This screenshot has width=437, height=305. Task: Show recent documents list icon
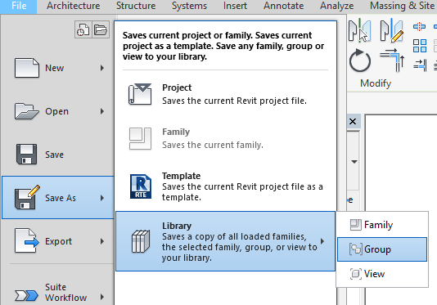click(83, 29)
